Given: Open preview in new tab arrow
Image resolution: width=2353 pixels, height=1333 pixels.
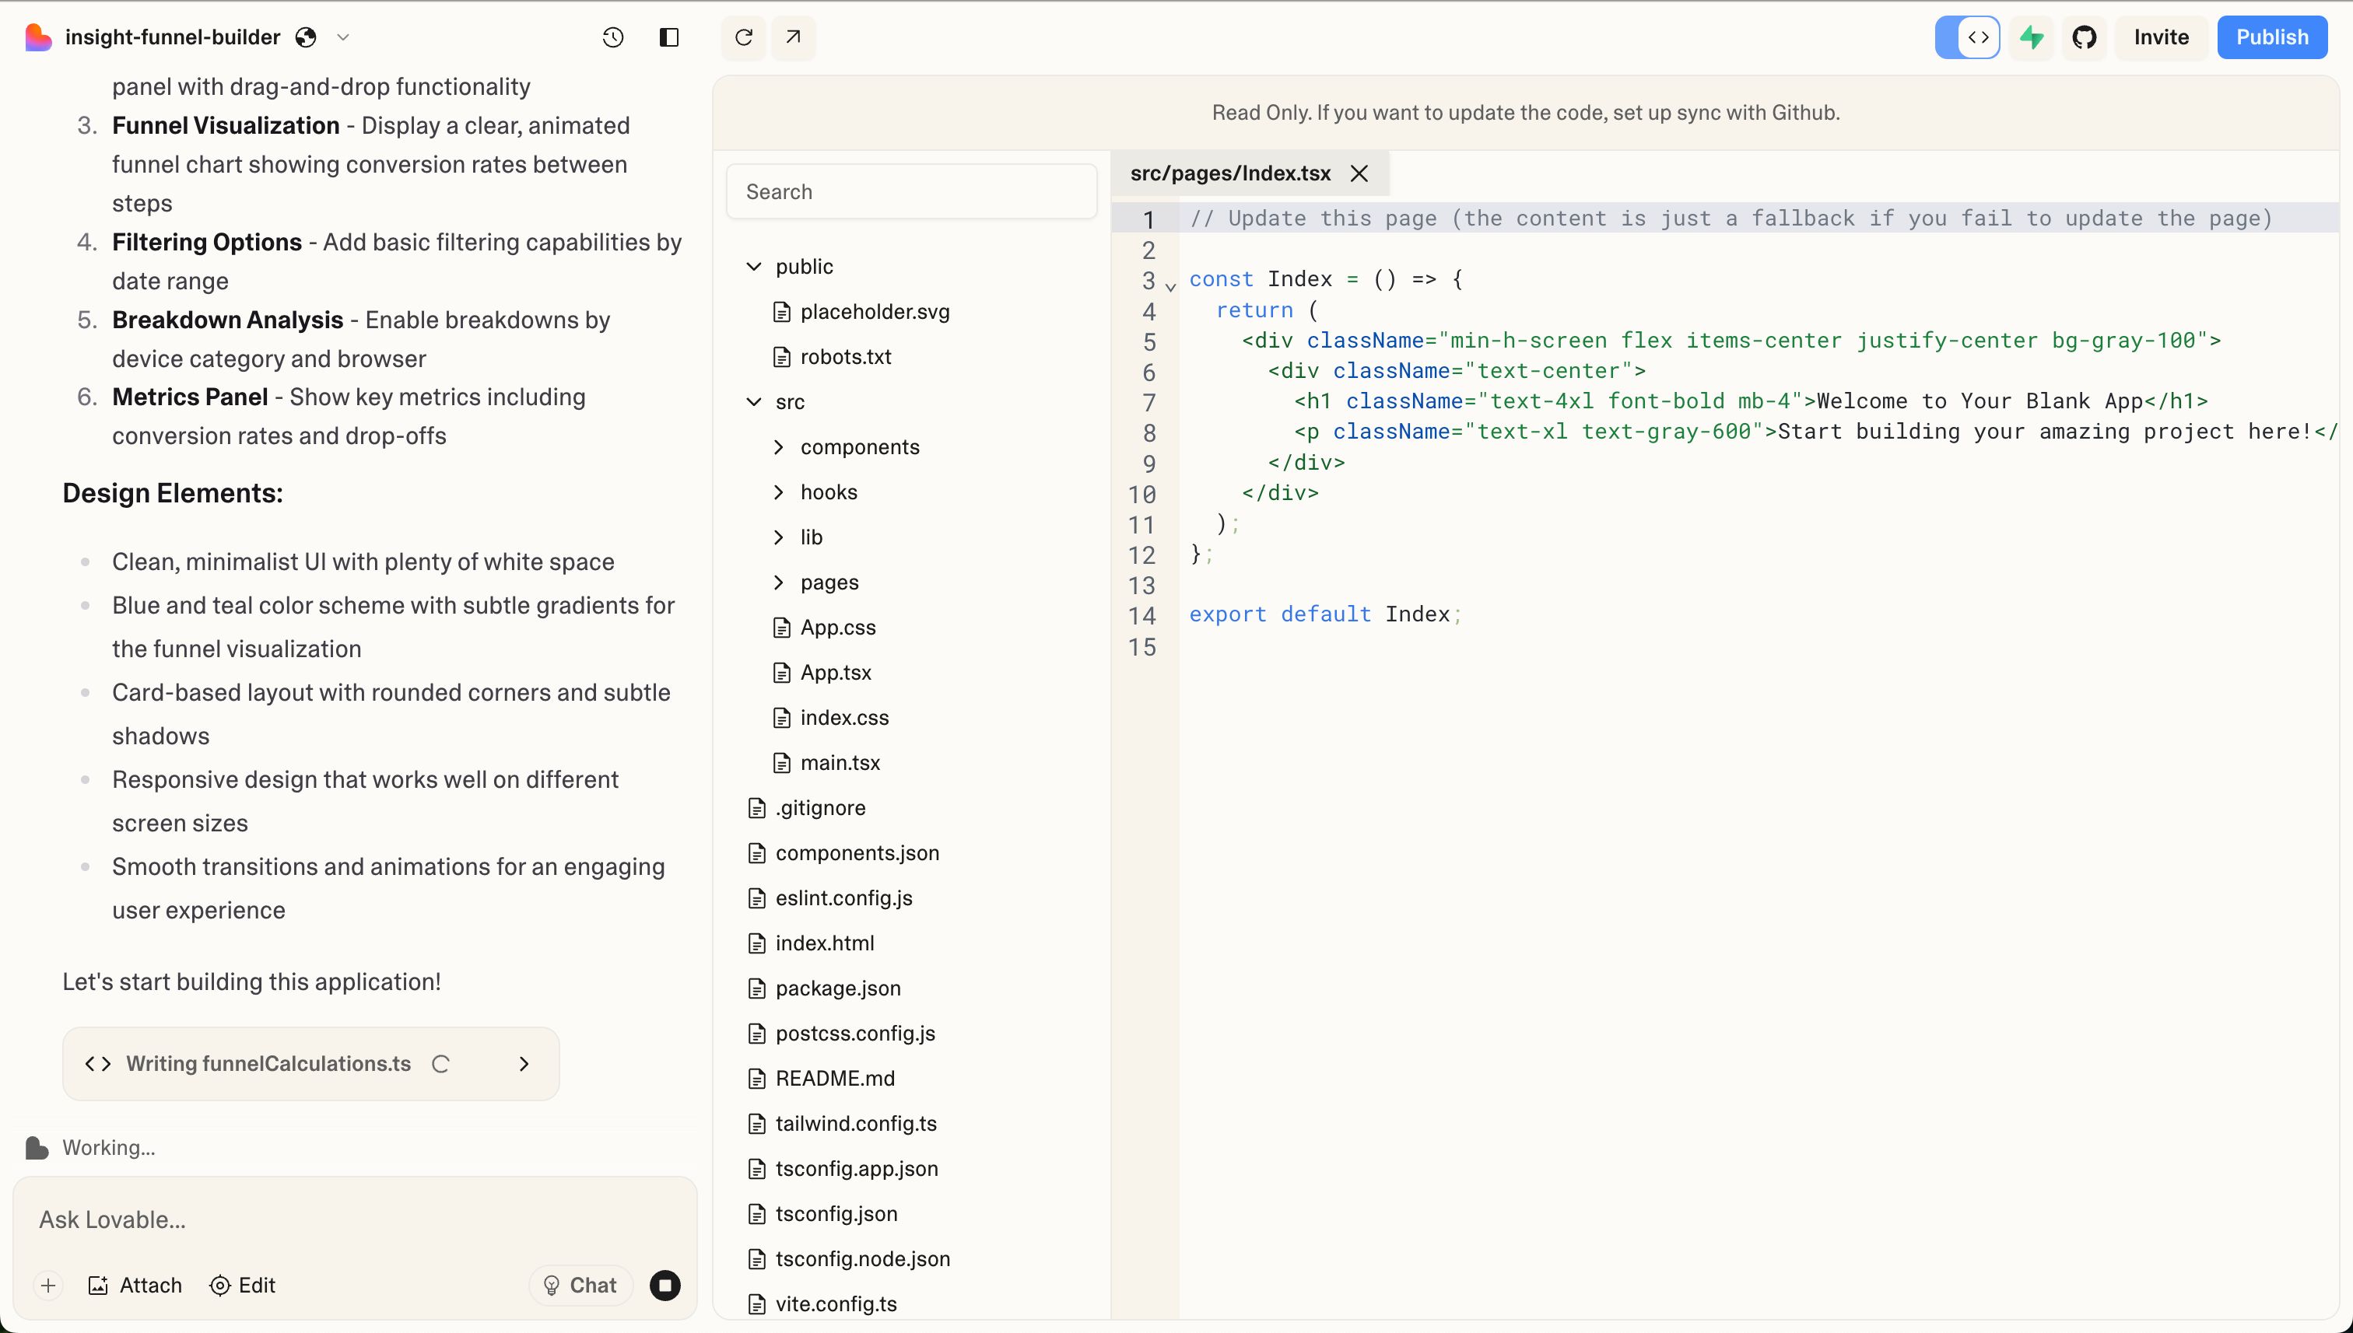Looking at the screenshot, I should click(793, 37).
